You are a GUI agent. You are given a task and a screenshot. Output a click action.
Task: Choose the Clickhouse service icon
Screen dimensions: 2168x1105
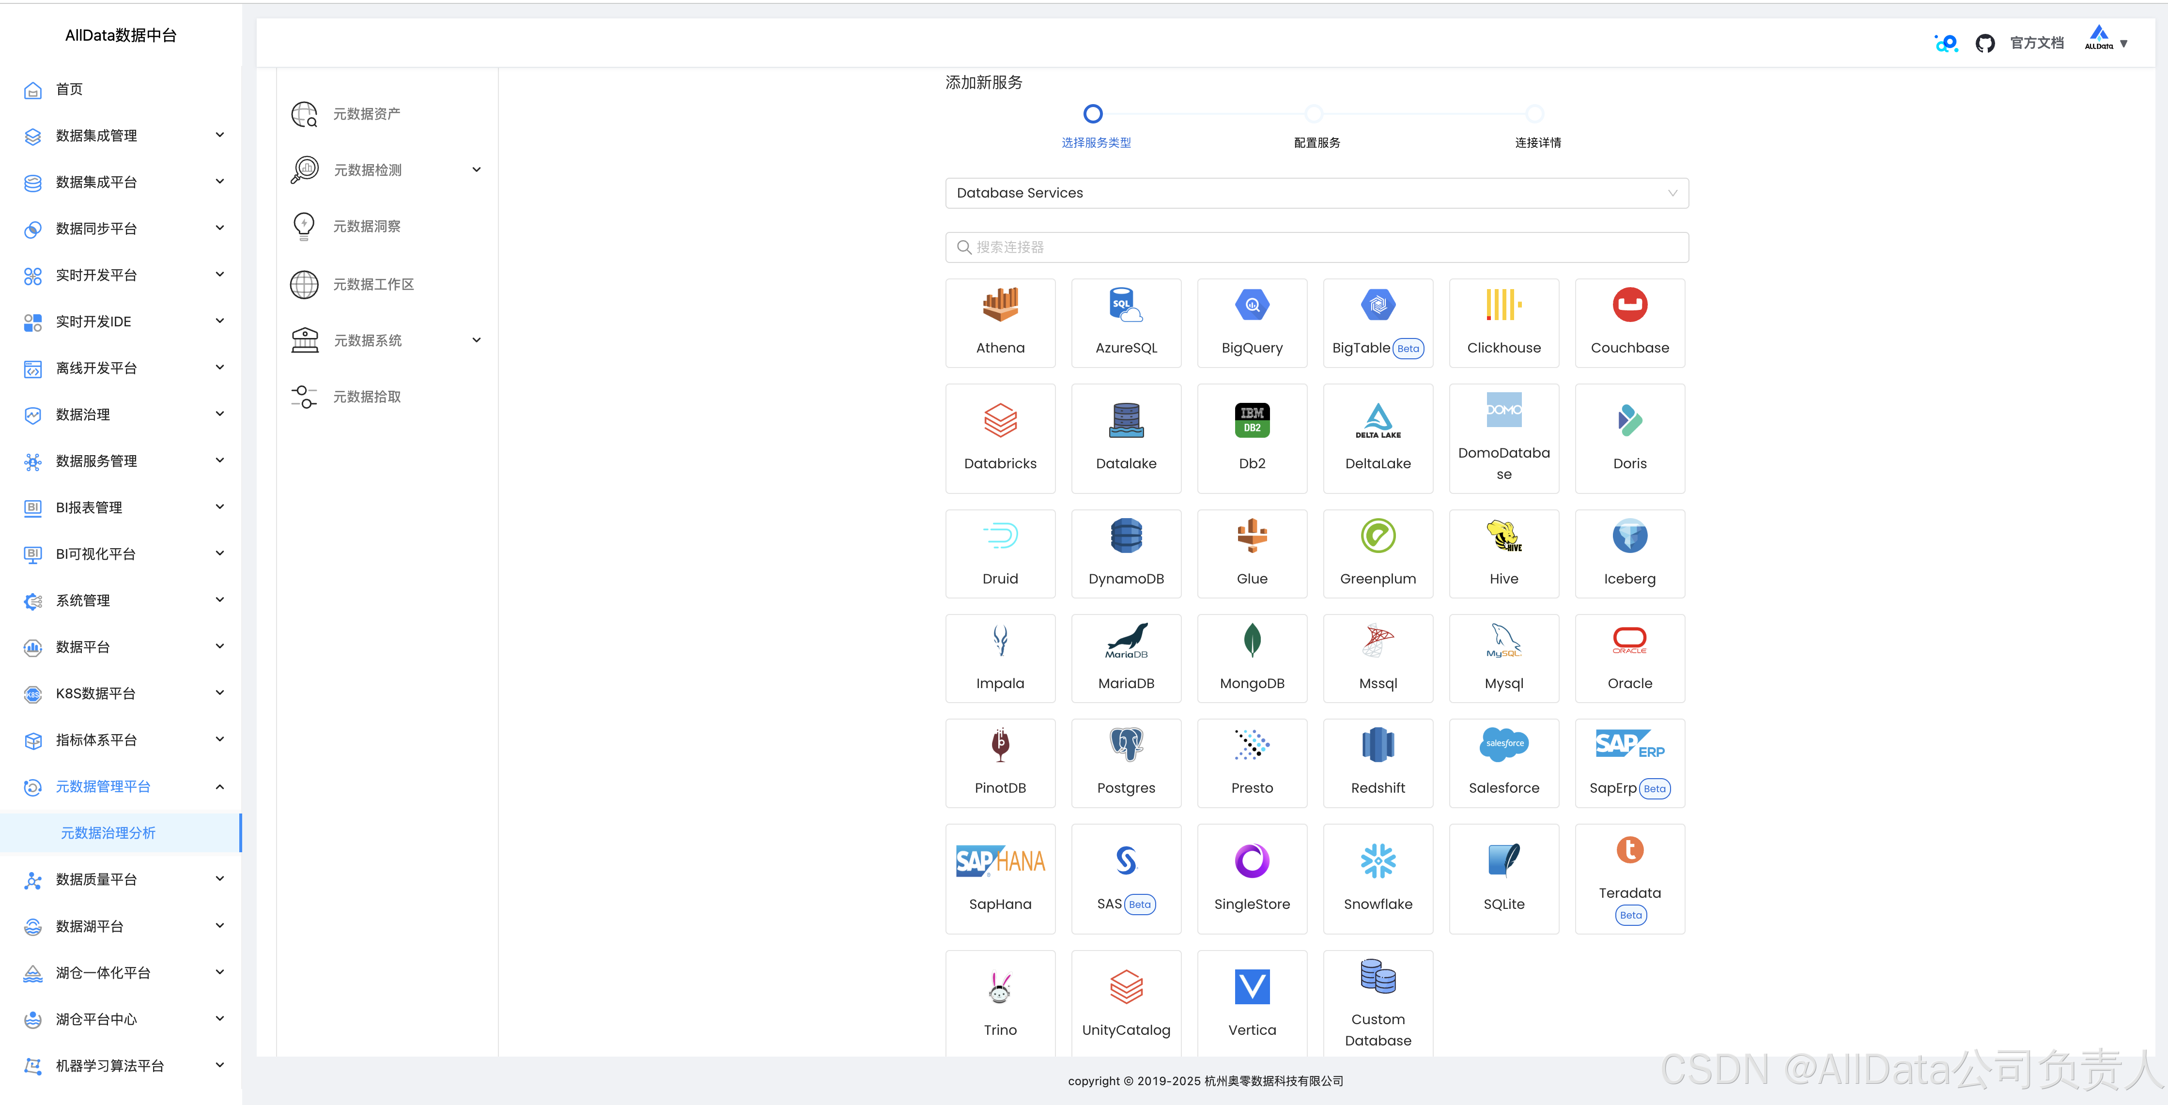[1503, 305]
